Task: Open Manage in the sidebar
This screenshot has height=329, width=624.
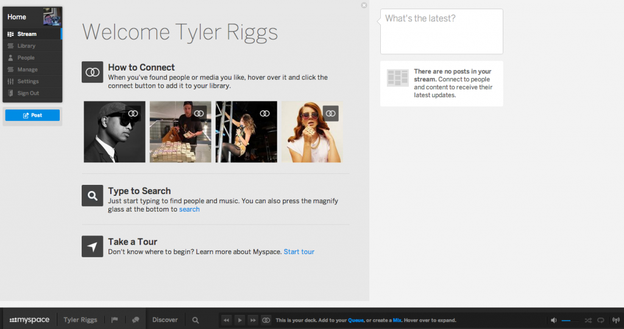Action: pyautogui.click(x=32, y=69)
